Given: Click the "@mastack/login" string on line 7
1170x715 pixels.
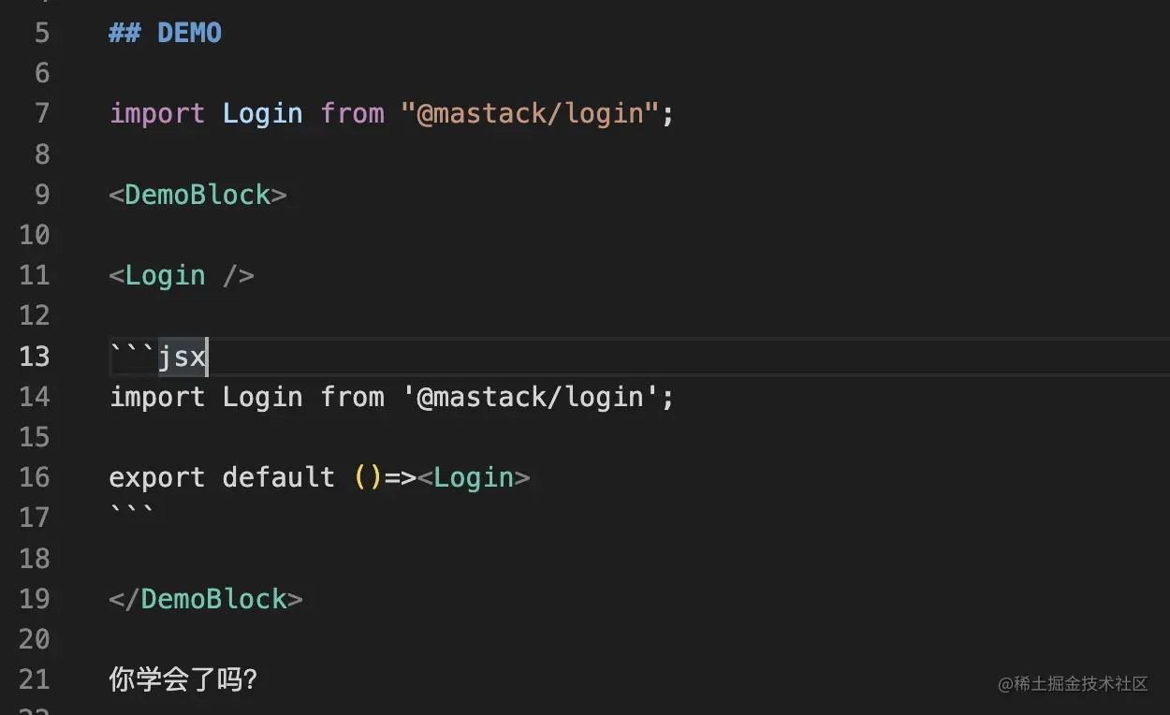Looking at the screenshot, I should [x=530, y=114].
